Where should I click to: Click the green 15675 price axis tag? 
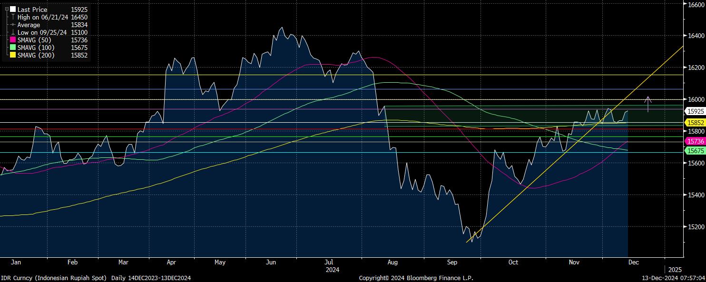[x=695, y=150]
